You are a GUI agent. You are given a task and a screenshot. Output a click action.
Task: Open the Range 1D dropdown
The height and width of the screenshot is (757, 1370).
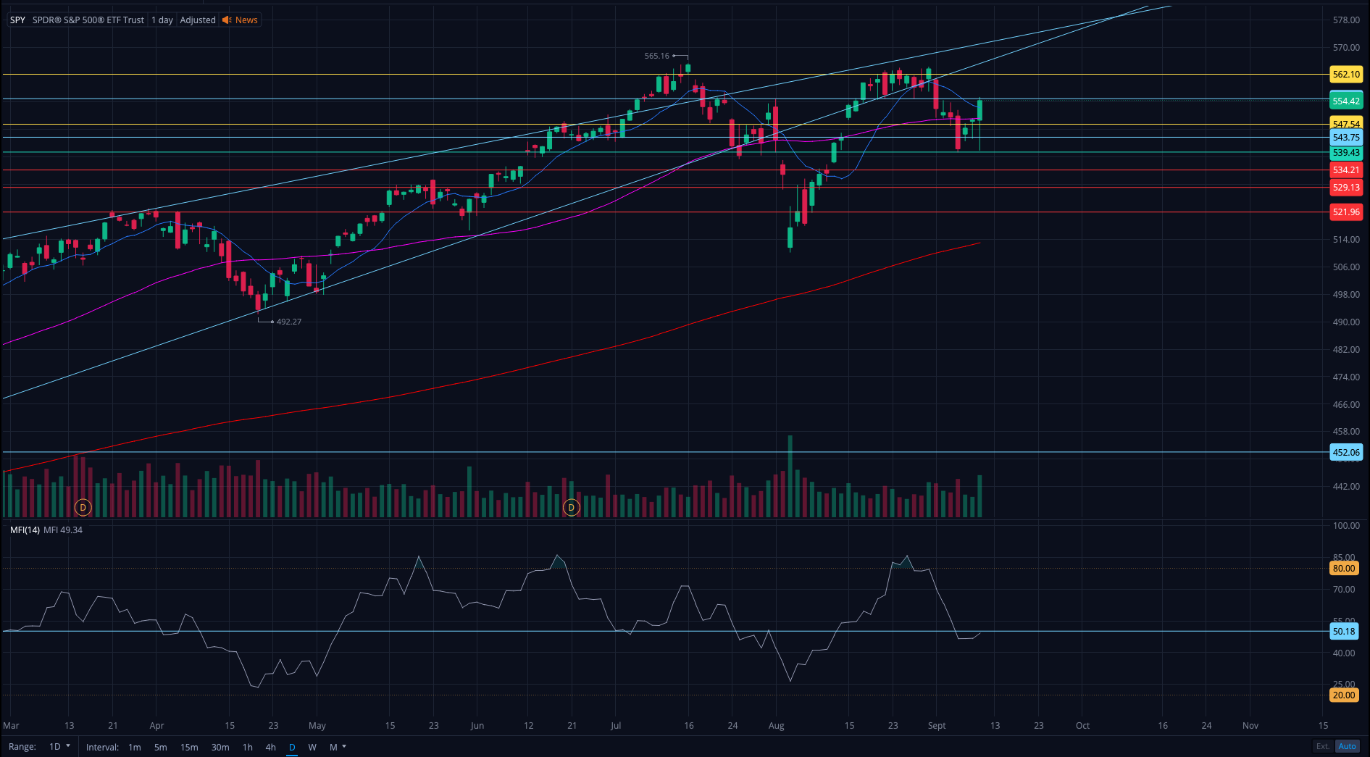click(59, 747)
